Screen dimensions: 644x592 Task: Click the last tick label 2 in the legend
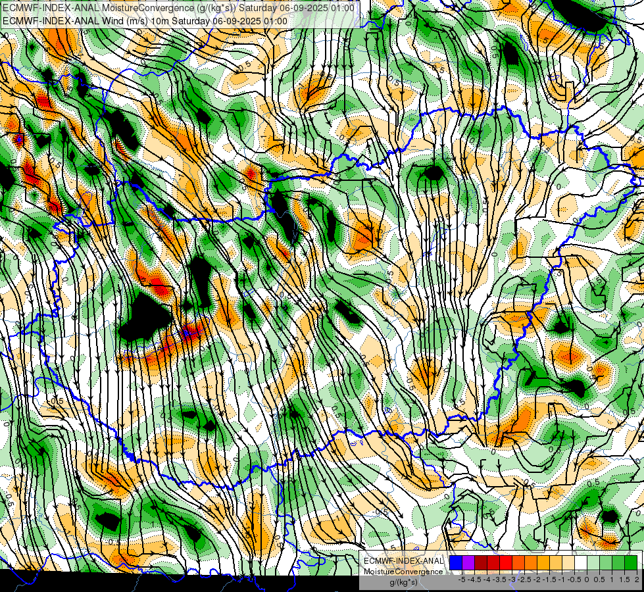tap(637, 580)
